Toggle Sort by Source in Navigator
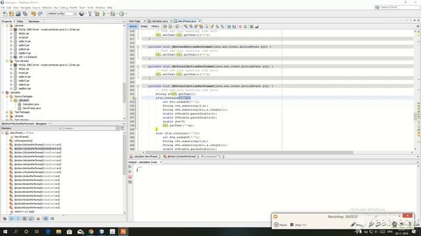 (52, 218)
